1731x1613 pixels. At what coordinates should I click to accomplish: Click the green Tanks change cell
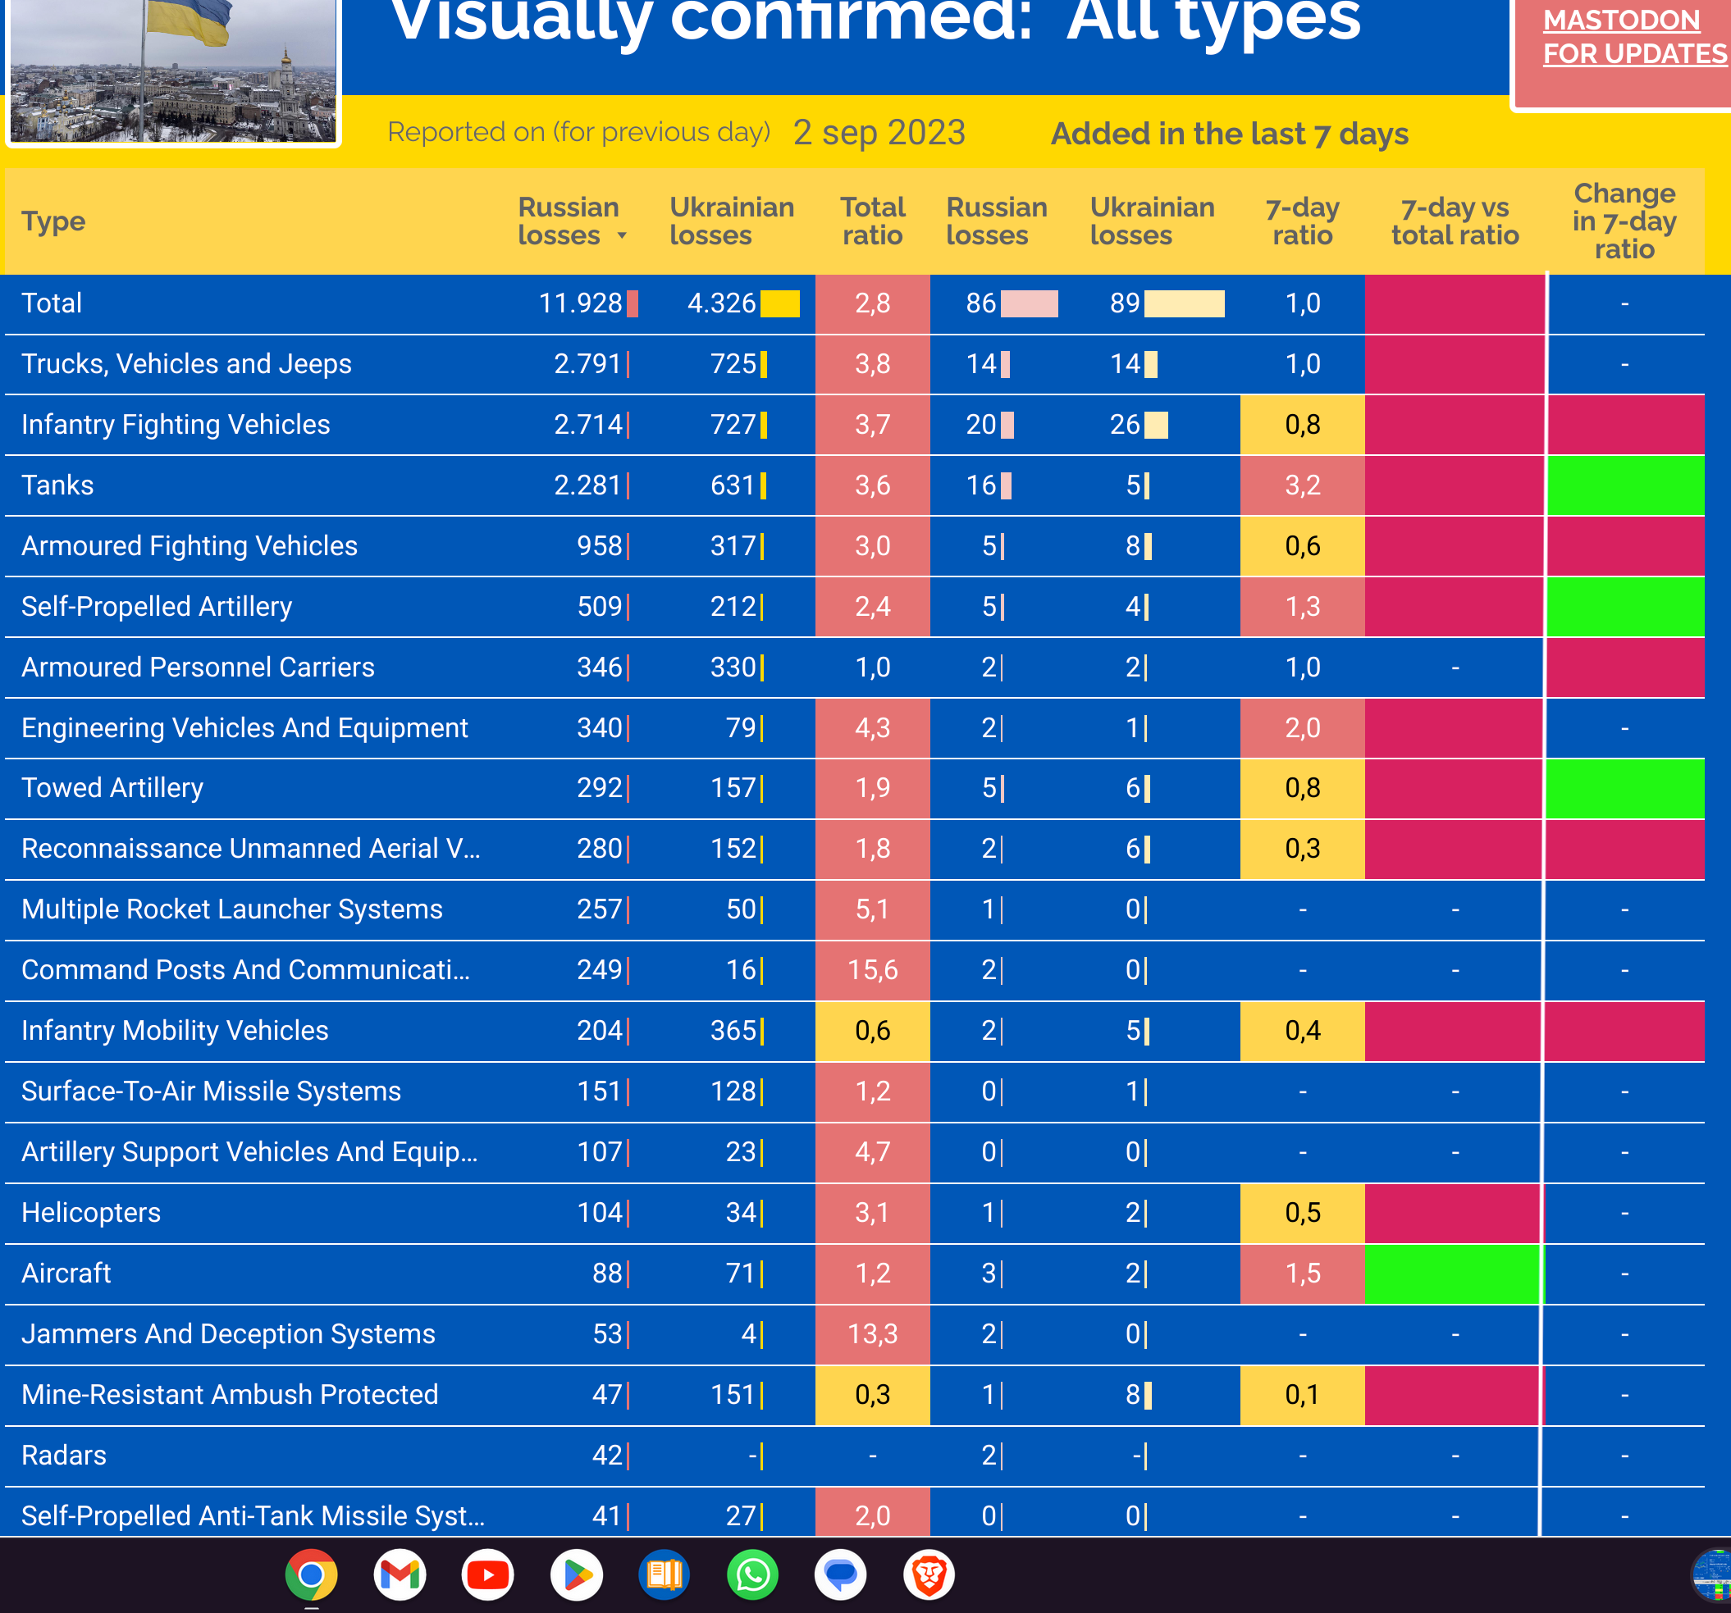[1625, 485]
